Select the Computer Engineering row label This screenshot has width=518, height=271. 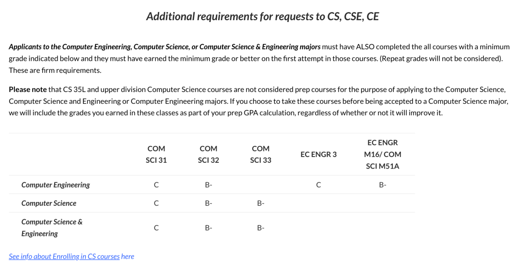[56, 185]
